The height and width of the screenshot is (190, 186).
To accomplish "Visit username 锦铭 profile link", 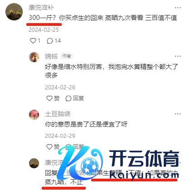I will click(51, 56).
